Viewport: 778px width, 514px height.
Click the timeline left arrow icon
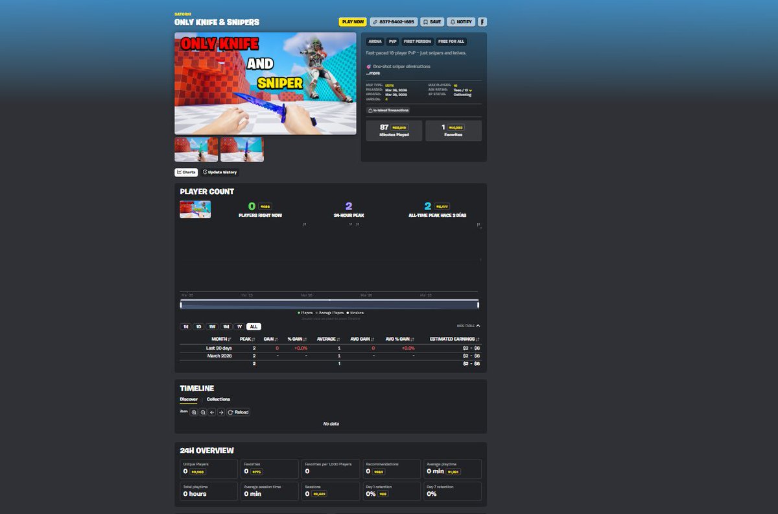tap(212, 412)
